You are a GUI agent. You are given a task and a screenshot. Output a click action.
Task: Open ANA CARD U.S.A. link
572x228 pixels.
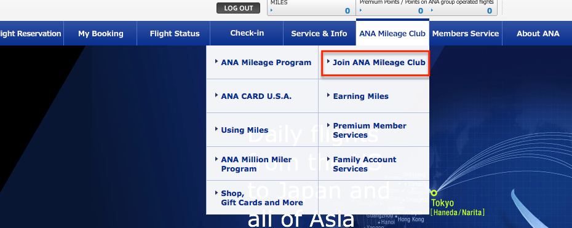coord(256,96)
